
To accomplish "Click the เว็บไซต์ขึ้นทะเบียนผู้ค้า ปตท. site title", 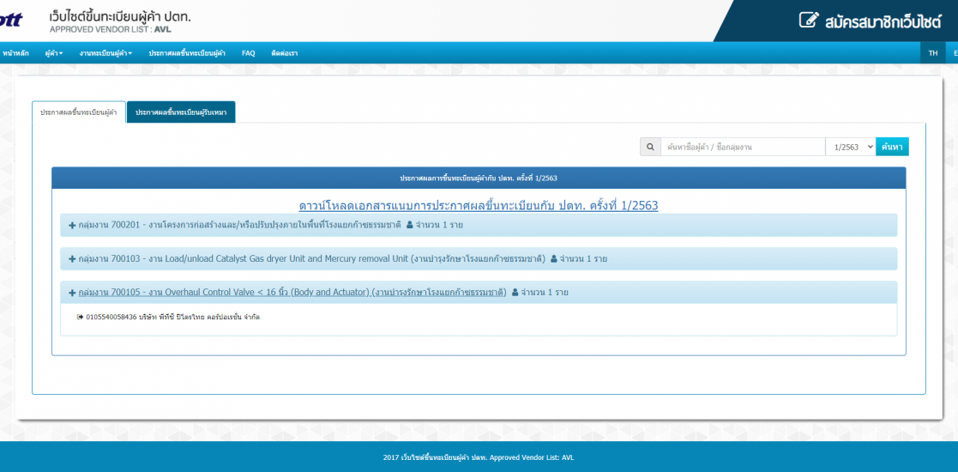I will point(120,16).
